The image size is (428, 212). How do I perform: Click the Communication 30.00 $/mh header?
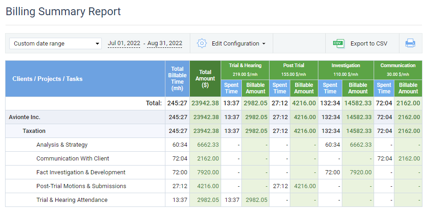click(398, 70)
